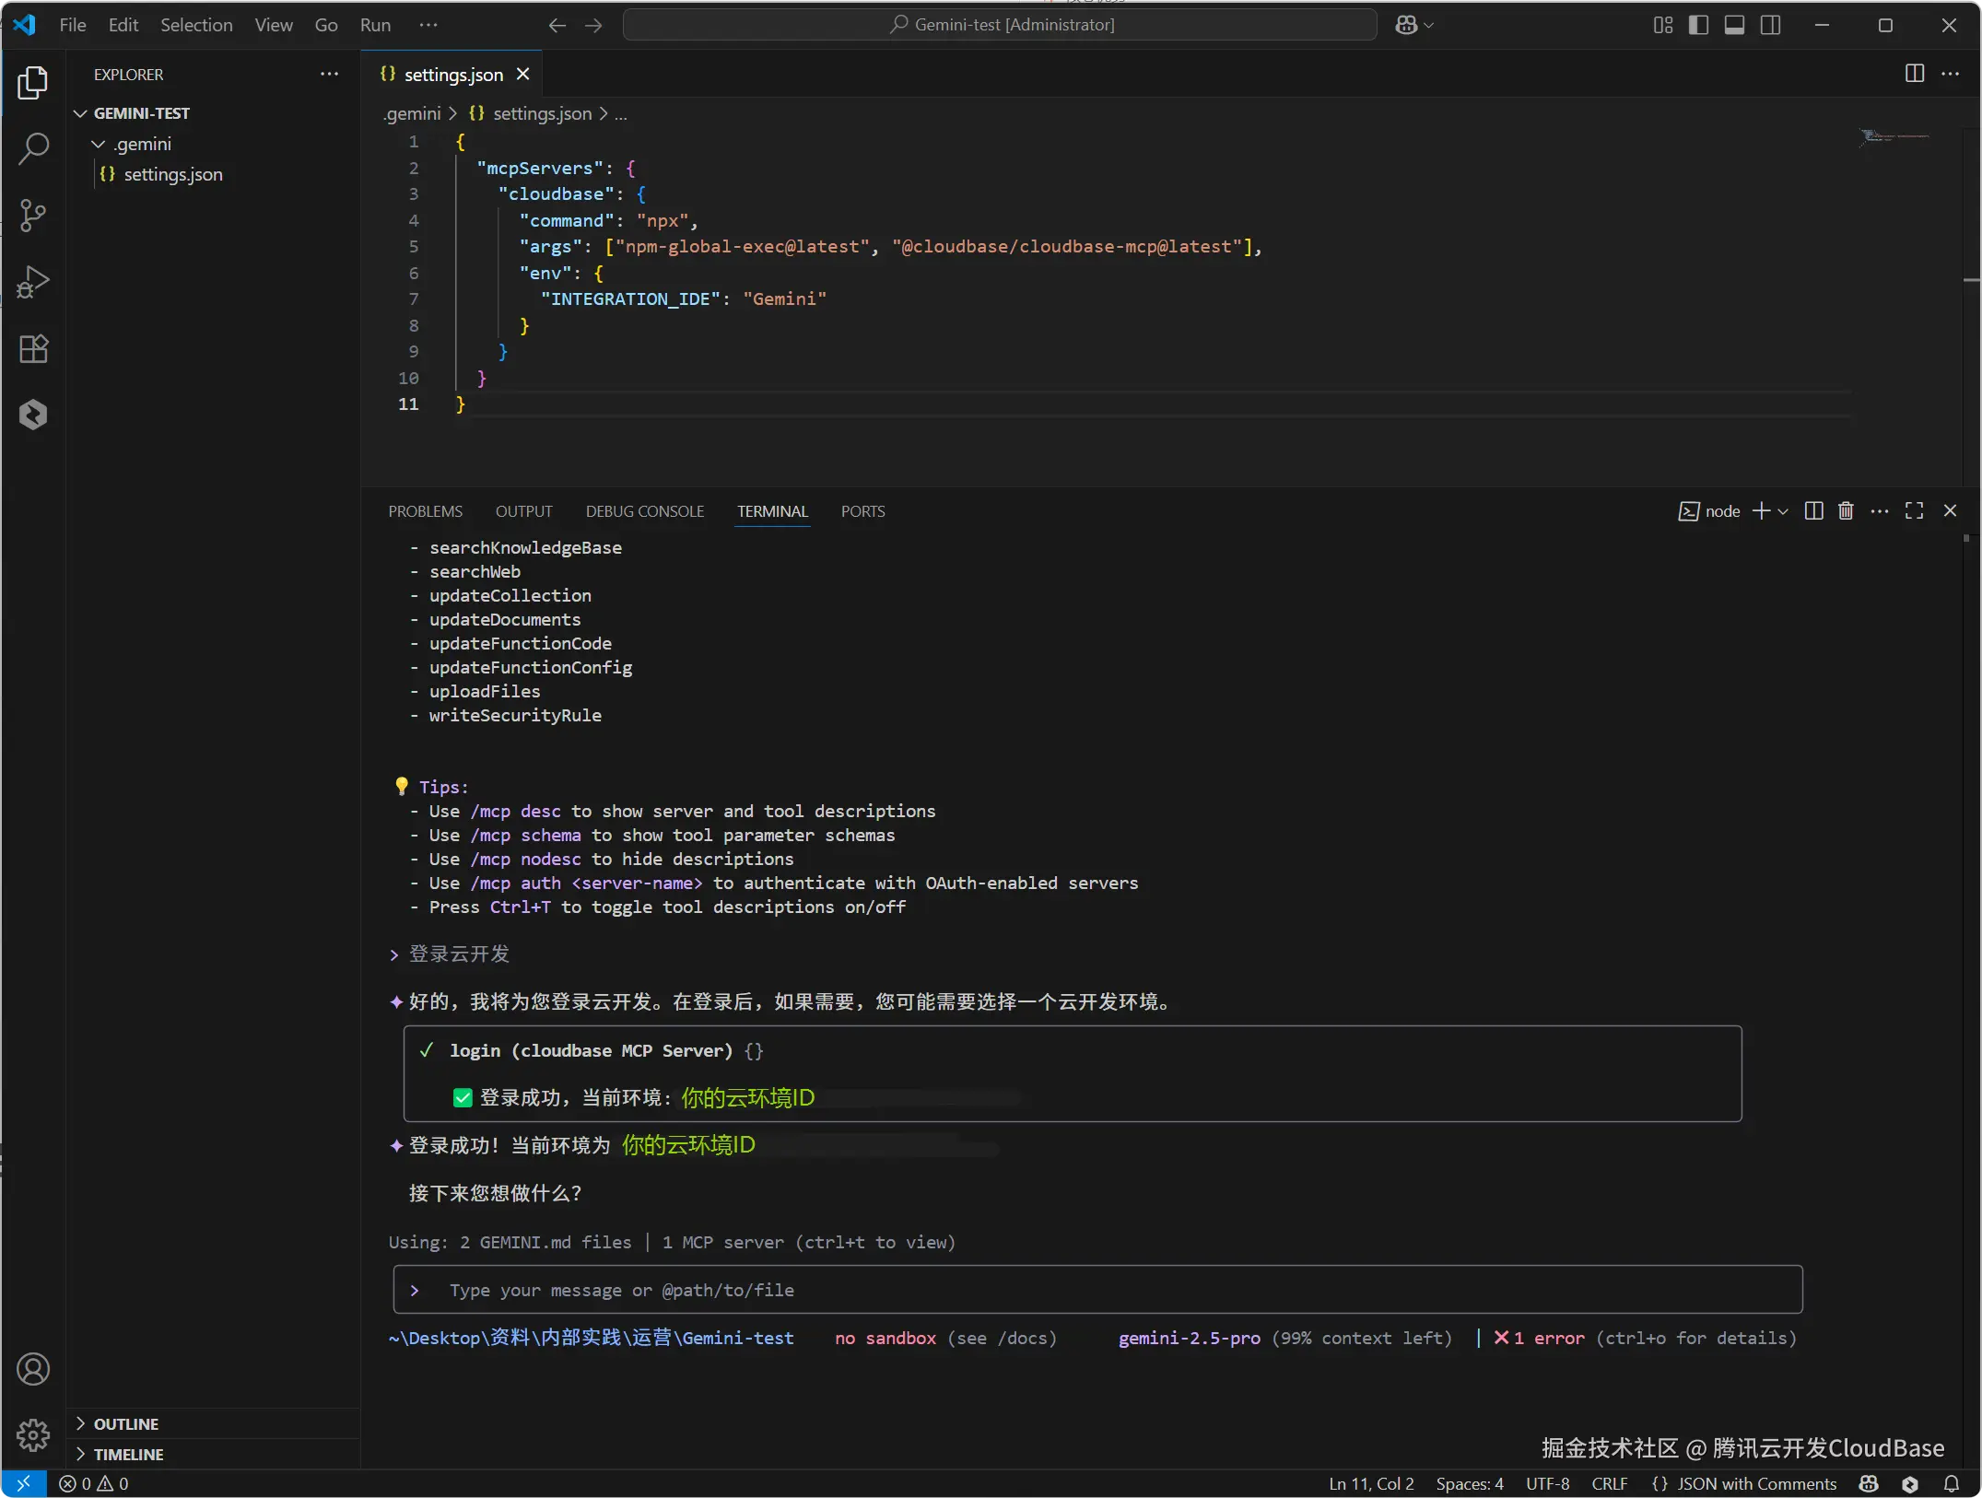Open the Source Control view

(33, 216)
